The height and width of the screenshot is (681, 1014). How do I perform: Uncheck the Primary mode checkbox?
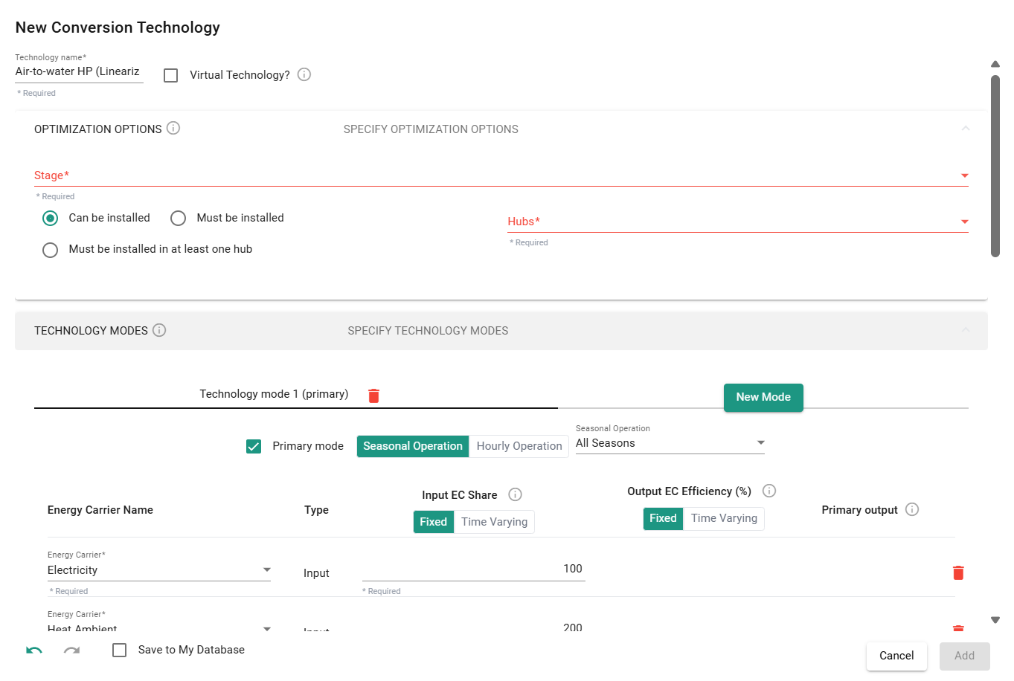pyautogui.click(x=254, y=446)
